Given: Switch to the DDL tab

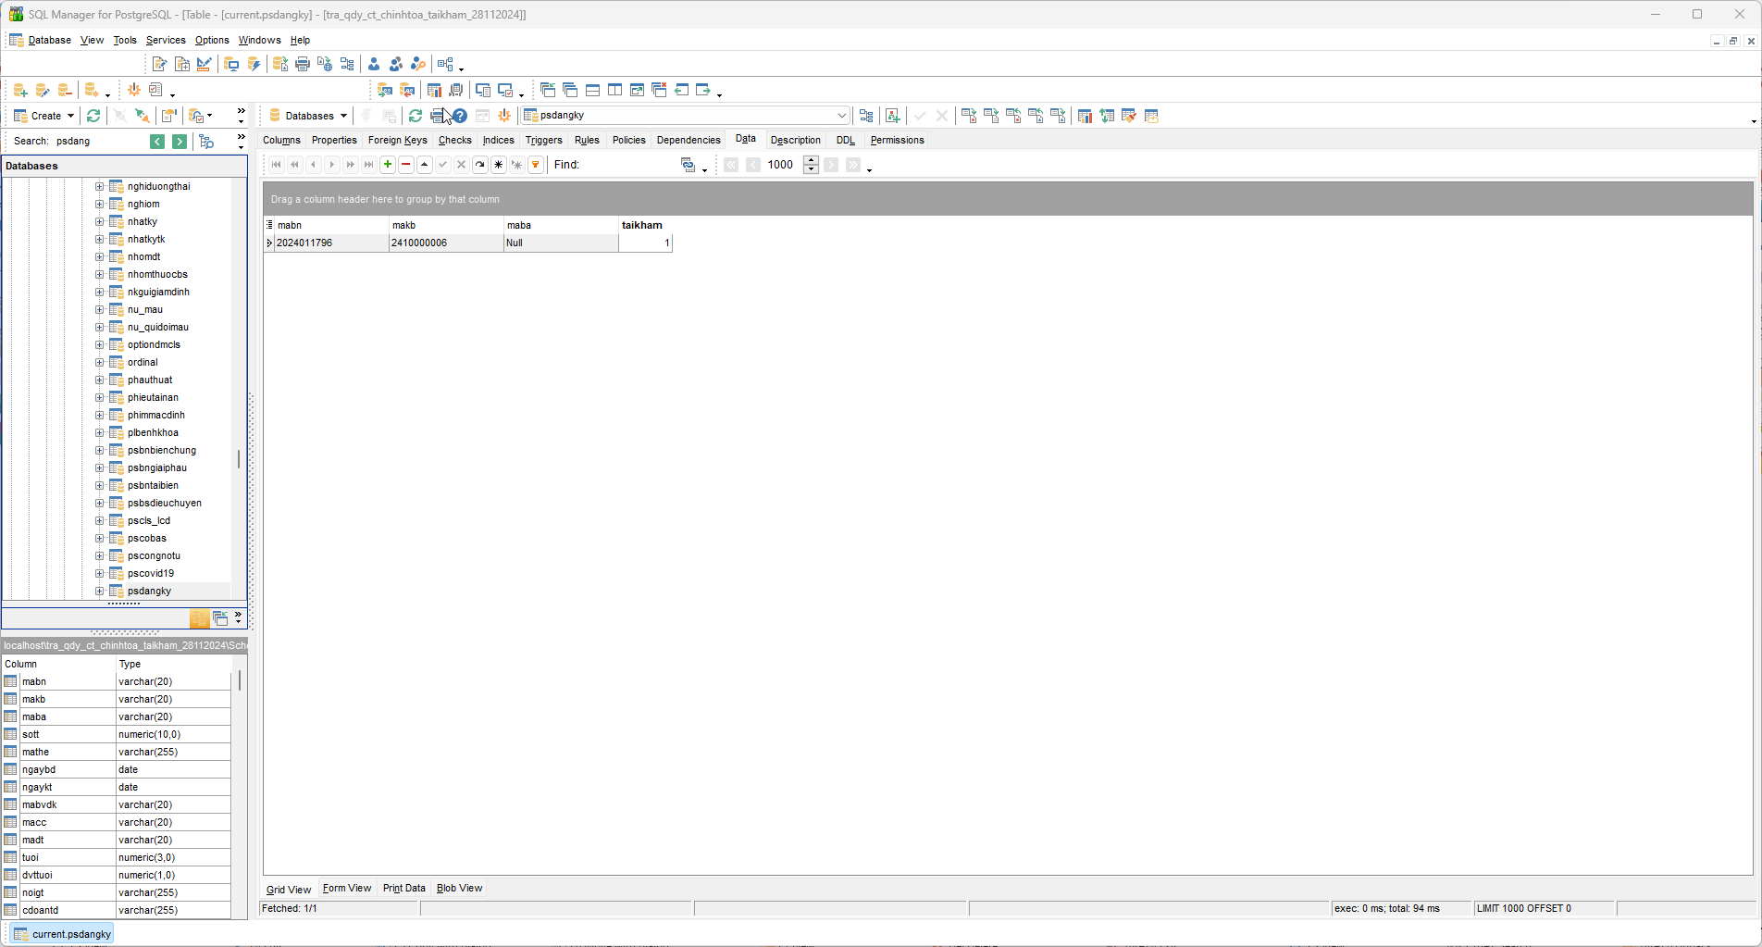Looking at the screenshot, I should tap(846, 140).
